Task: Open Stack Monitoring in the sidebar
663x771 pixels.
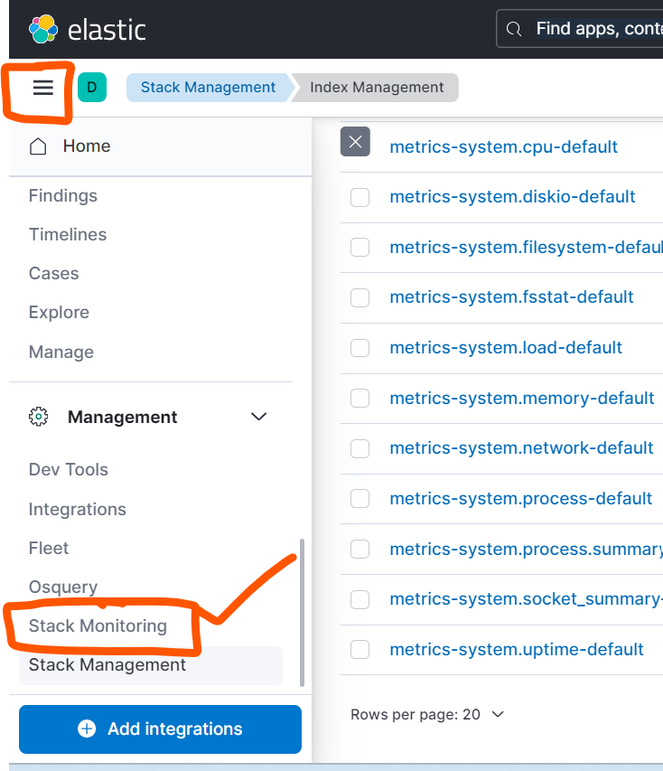Action: click(98, 626)
